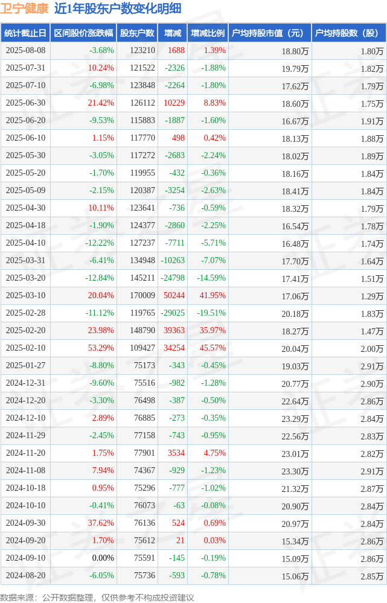Click shareholder count 170009
This screenshot has width=387, height=603.
[x=142, y=295]
